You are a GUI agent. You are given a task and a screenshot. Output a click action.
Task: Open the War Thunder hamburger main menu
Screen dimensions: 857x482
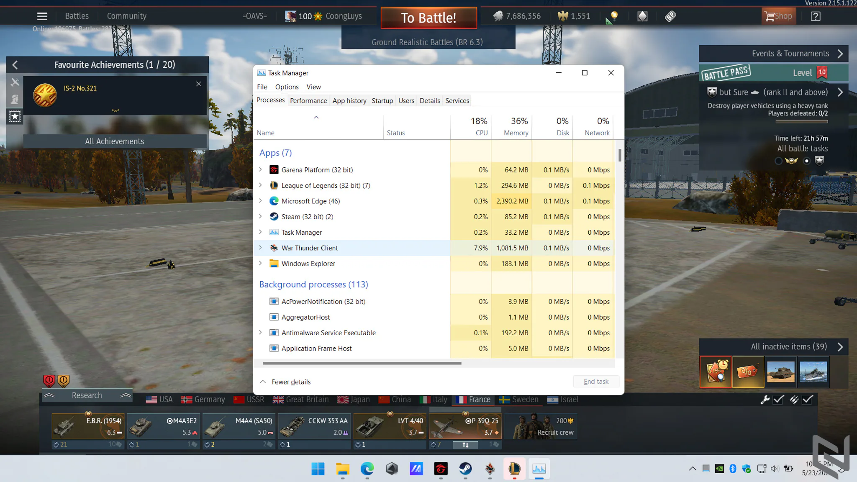[42, 16]
